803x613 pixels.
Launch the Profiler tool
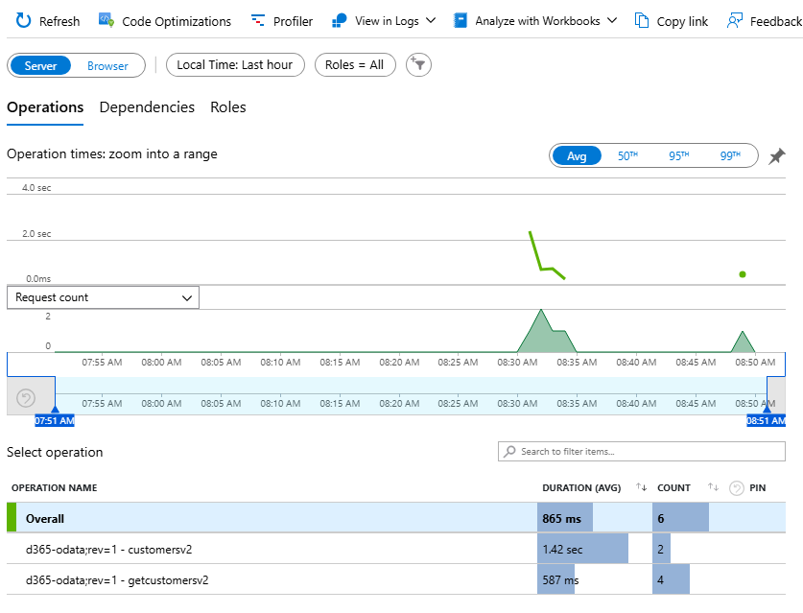281,20
